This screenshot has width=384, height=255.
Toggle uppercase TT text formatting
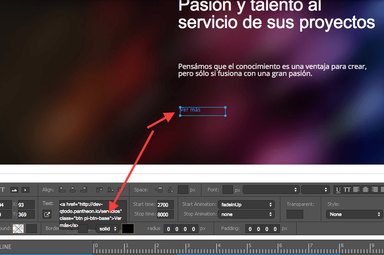[347, 190]
